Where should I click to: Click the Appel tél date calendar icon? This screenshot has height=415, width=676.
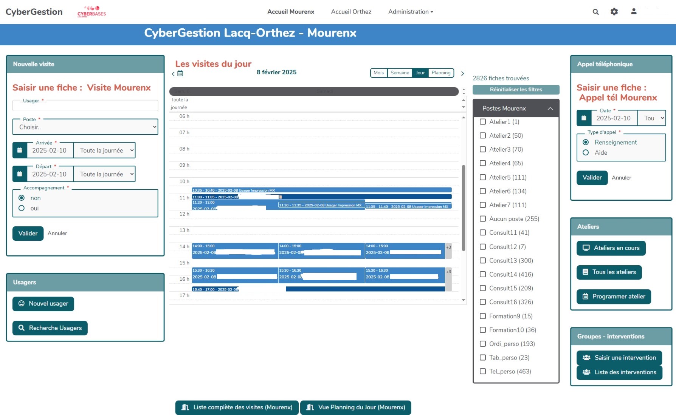[584, 118]
